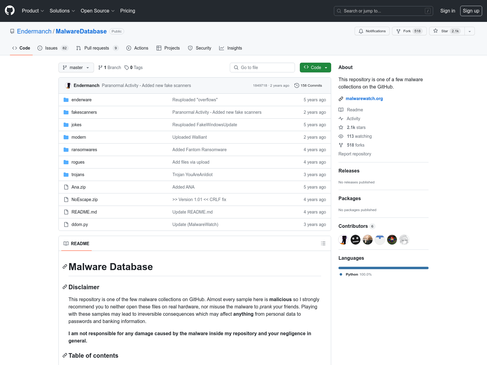Click the tag icon next to 0 Tags
The width and height of the screenshot is (487, 365).
click(x=127, y=68)
